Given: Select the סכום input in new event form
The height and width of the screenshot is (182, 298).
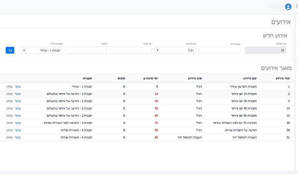Looking at the screenshot, I should pos(86,50).
